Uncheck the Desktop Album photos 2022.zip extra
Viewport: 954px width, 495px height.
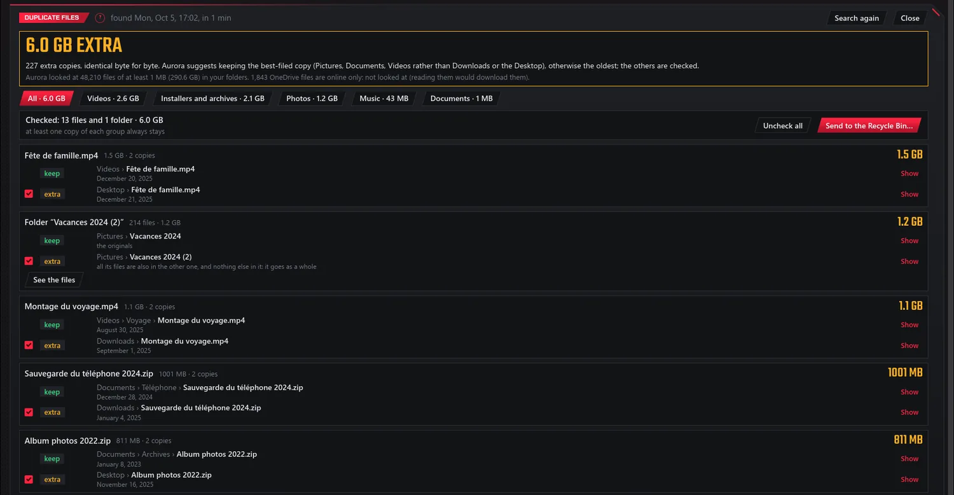29,479
